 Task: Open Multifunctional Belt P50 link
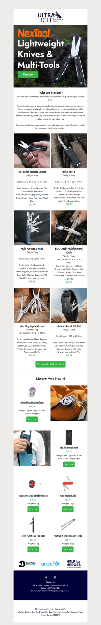point(69,326)
